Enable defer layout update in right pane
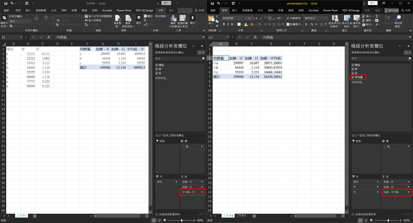Image resolution: width=413 pixels, height=223 pixels. [x=353, y=214]
